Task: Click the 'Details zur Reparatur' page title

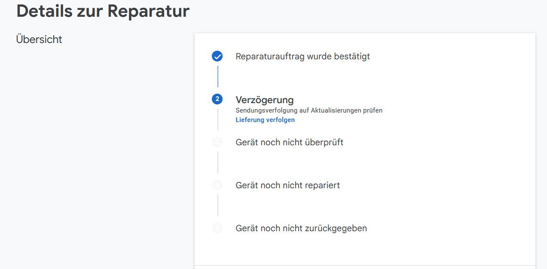Action: coord(103,11)
